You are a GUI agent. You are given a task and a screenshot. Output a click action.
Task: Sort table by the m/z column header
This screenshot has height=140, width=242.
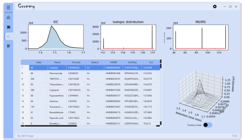click(x=151, y=62)
